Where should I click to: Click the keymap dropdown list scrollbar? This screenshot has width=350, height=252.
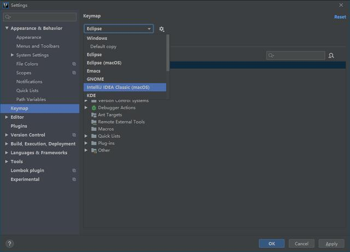click(x=168, y=53)
